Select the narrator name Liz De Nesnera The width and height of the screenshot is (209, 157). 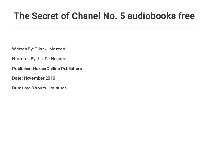tap(53, 59)
